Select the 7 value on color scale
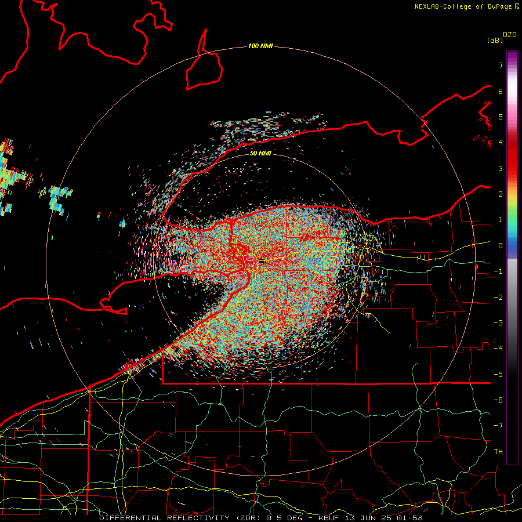522x522 pixels. click(501, 65)
